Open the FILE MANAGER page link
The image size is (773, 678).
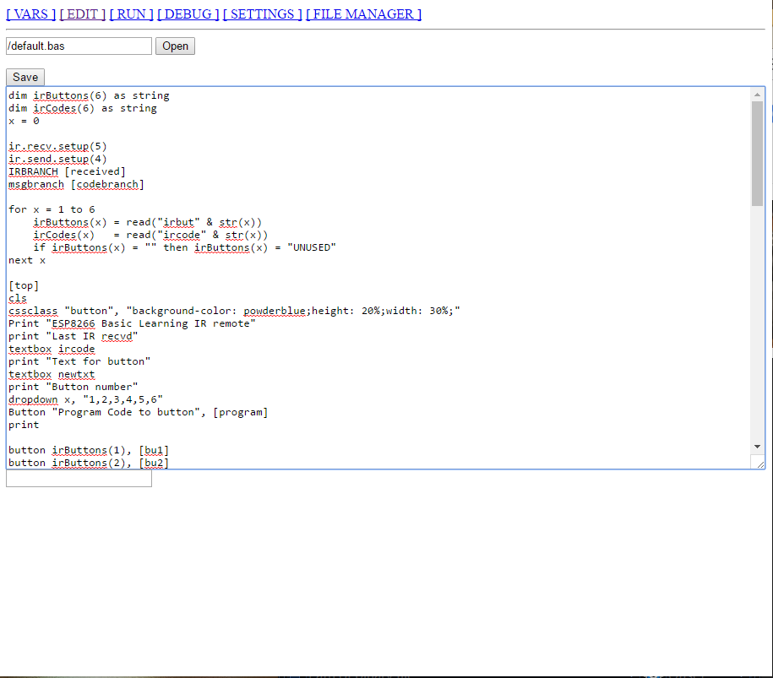[x=364, y=14]
